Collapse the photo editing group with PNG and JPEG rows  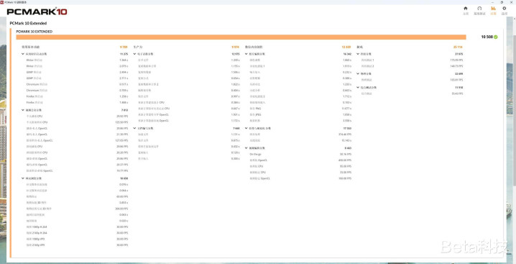(x=247, y=54)
